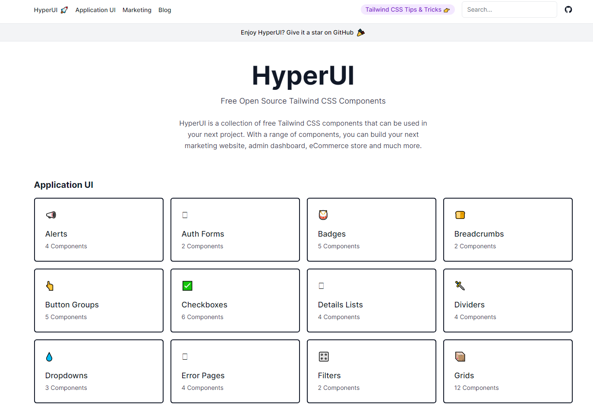This screenshot has width=593, height=405.
Task: Click the control knobs icon on Filters card
Action: 324,357
